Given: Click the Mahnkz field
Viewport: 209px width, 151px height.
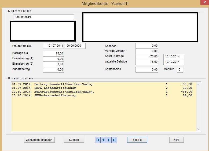Looking at the screenshot, I should pos(180,70).
